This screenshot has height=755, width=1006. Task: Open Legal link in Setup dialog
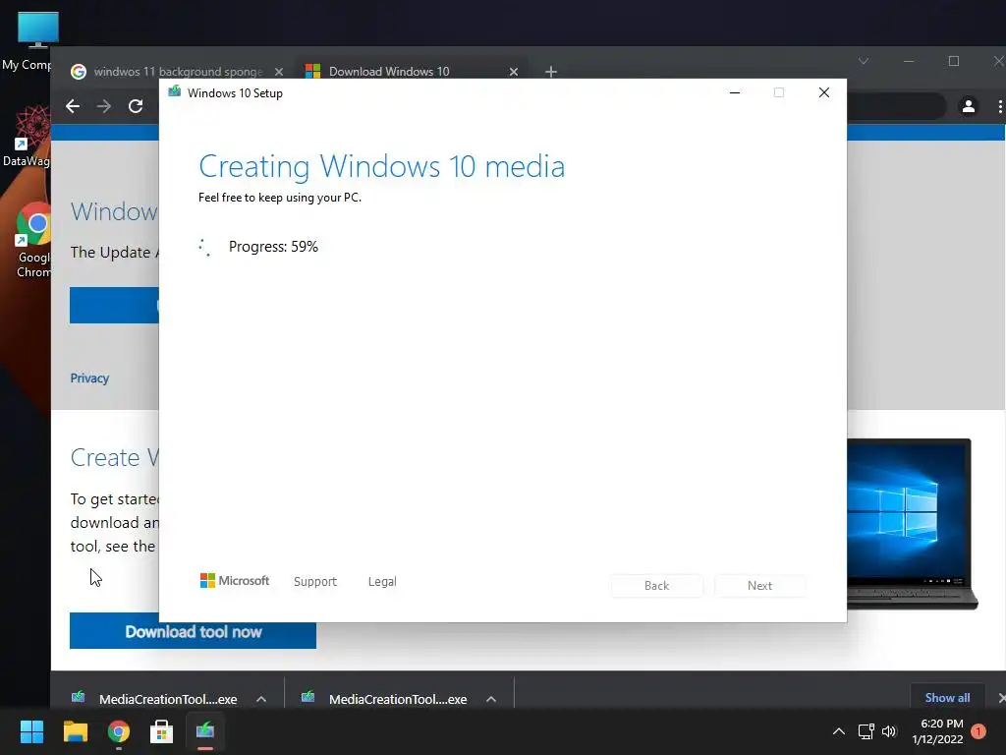[382, 582]
